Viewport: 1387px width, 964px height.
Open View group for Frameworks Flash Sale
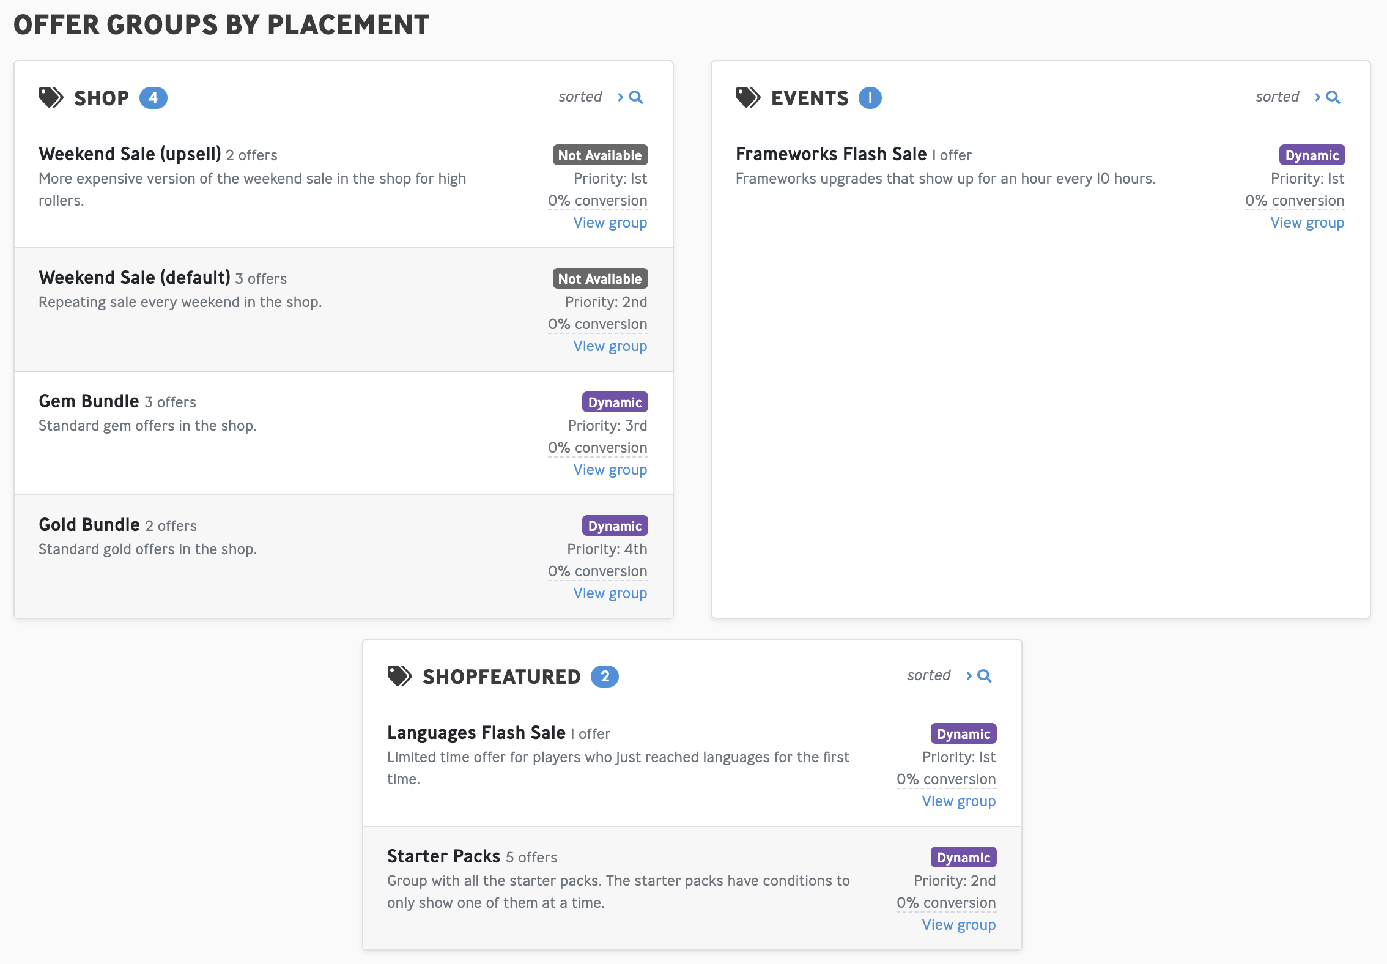[1307, 223]
